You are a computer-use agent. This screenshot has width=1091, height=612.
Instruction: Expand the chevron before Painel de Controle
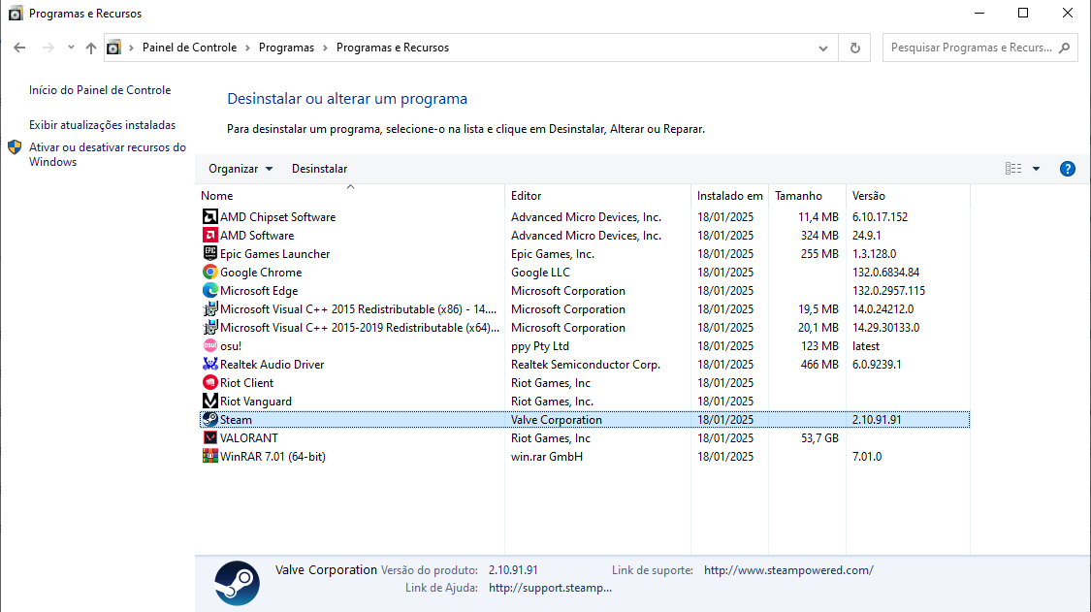point(132,48)
